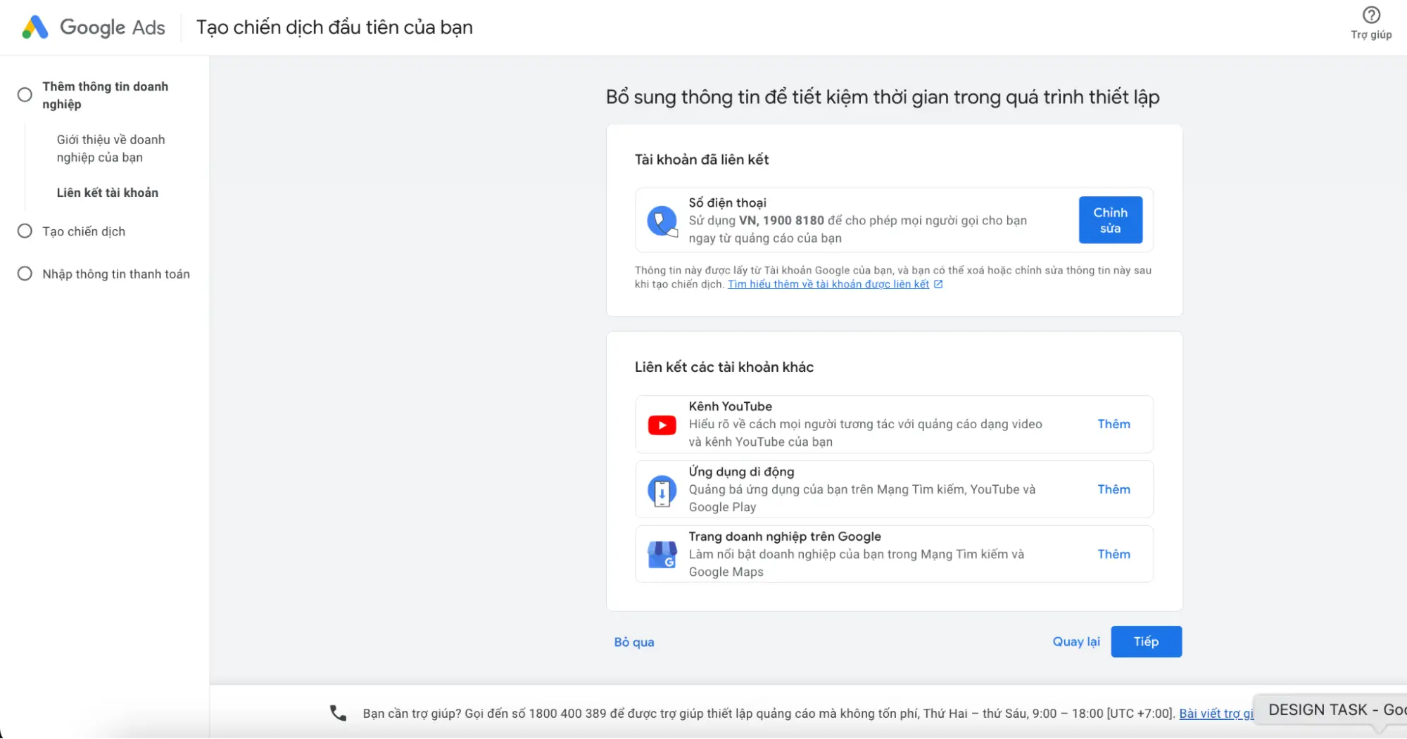This screenshot has width=1407, height=739.
Task: Open Tìm hiểu thêm về tài khoản được liên kết
Action: (x=828, y=284)
